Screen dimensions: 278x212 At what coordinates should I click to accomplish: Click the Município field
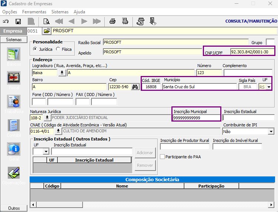point(200,87)
